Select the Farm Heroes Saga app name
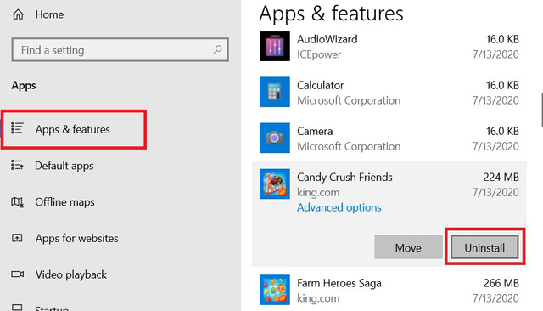Viewport: 543px width, 311px height. (x=339, y=283)
